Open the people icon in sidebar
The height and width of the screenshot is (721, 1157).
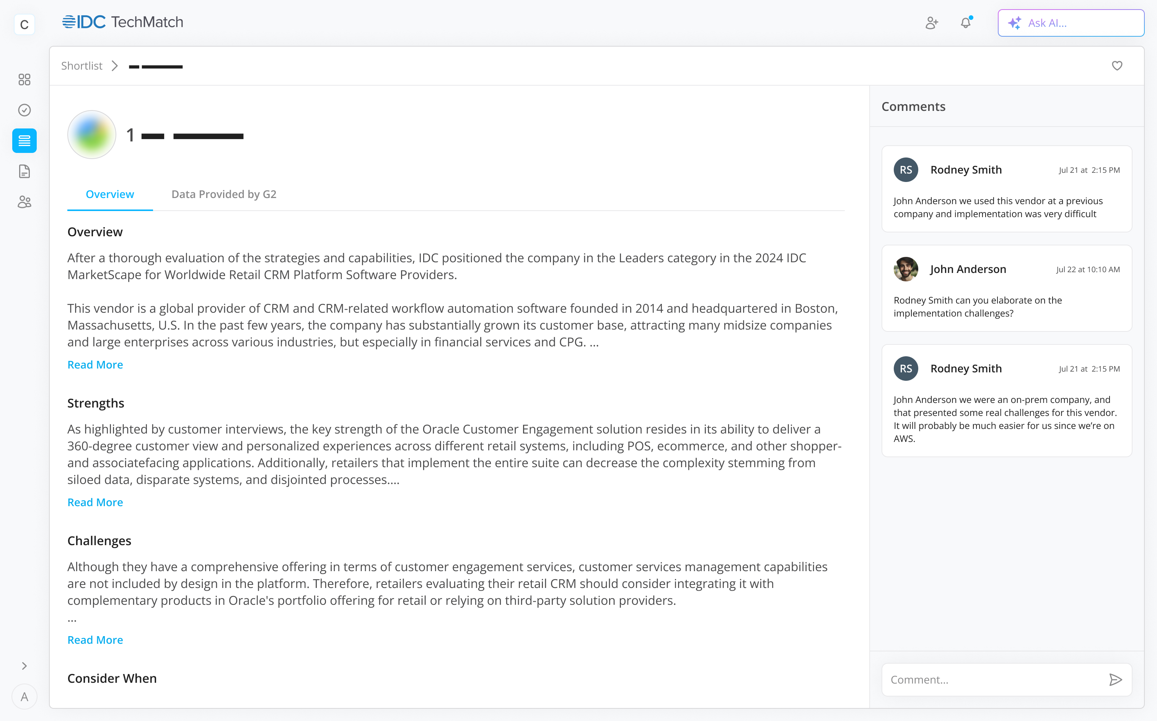click(24, 202)
